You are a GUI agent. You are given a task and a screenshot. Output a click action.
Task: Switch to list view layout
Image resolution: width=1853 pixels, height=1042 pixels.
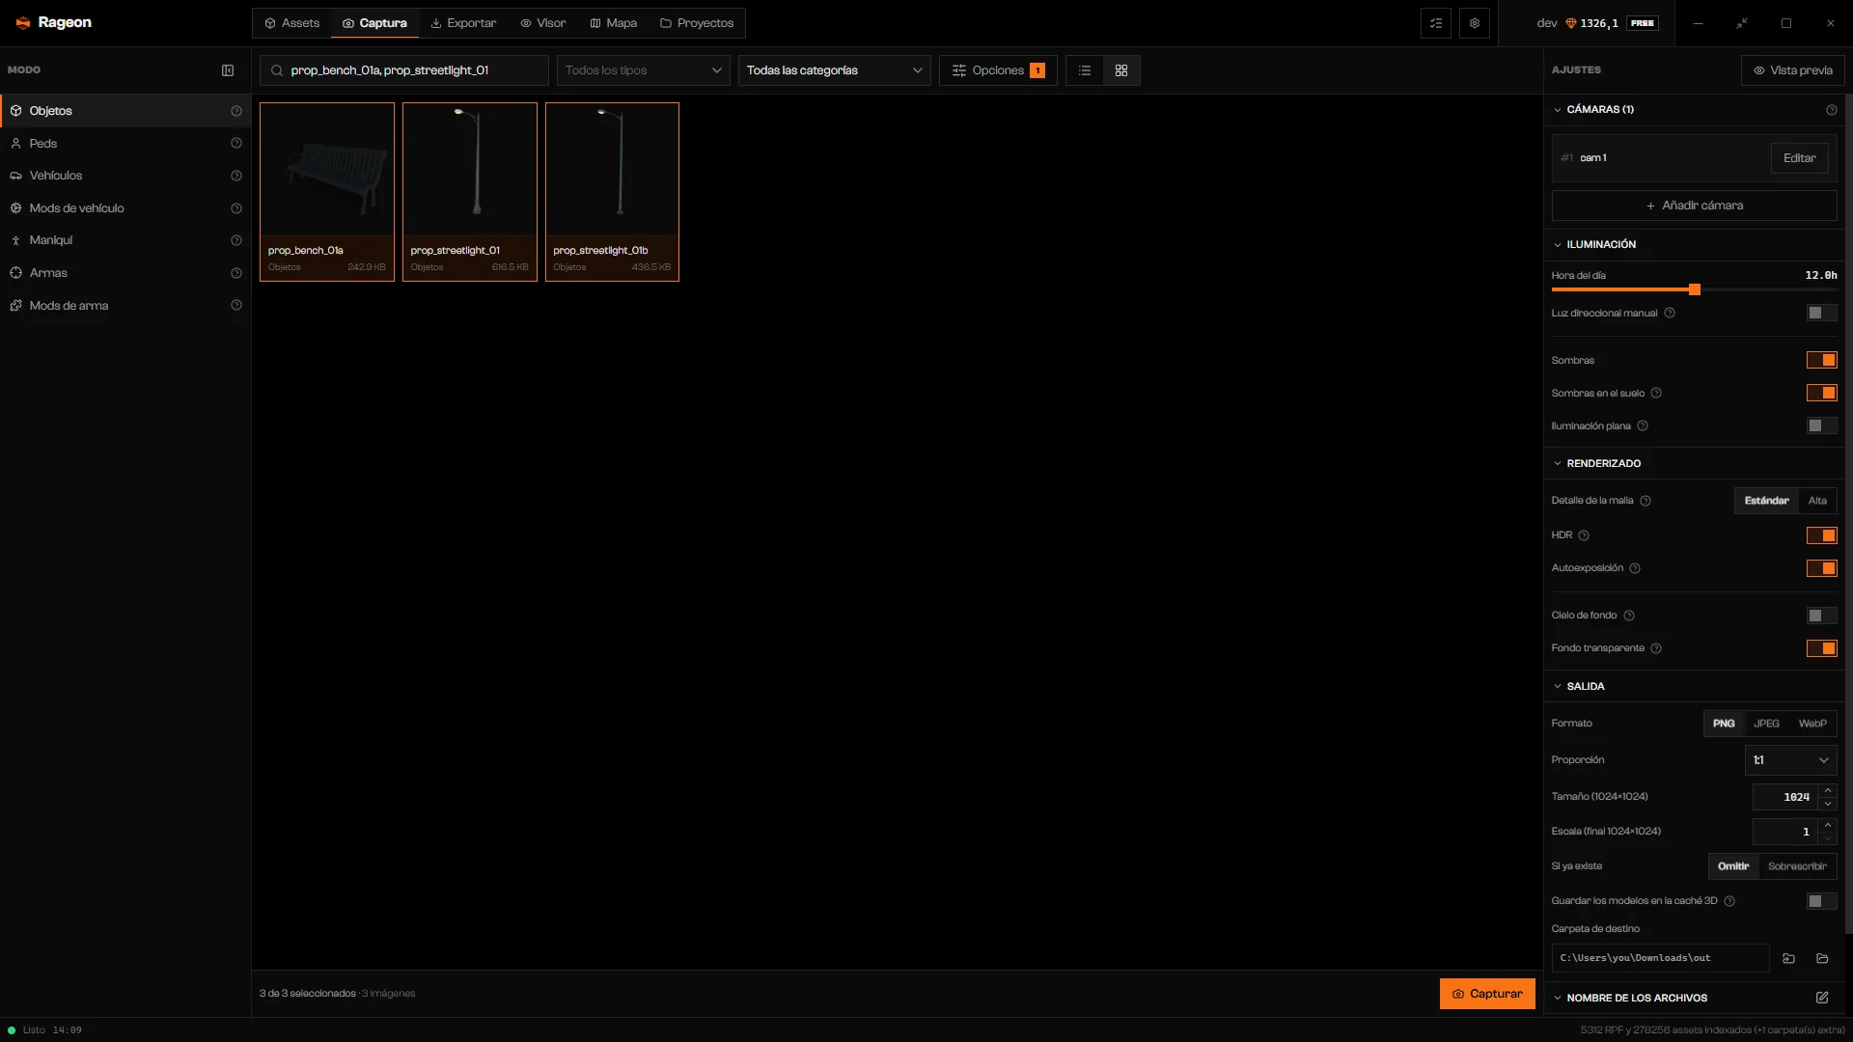[x=1085, y=70]
